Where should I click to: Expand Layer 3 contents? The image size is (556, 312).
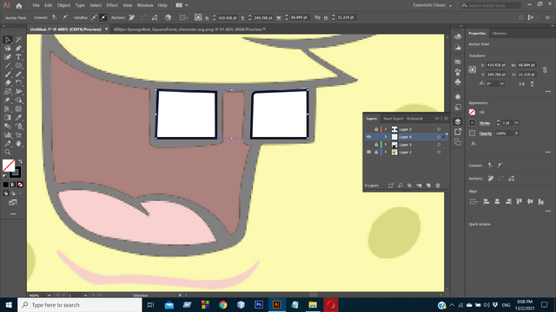pyautogui.click(x=386, y=145)
